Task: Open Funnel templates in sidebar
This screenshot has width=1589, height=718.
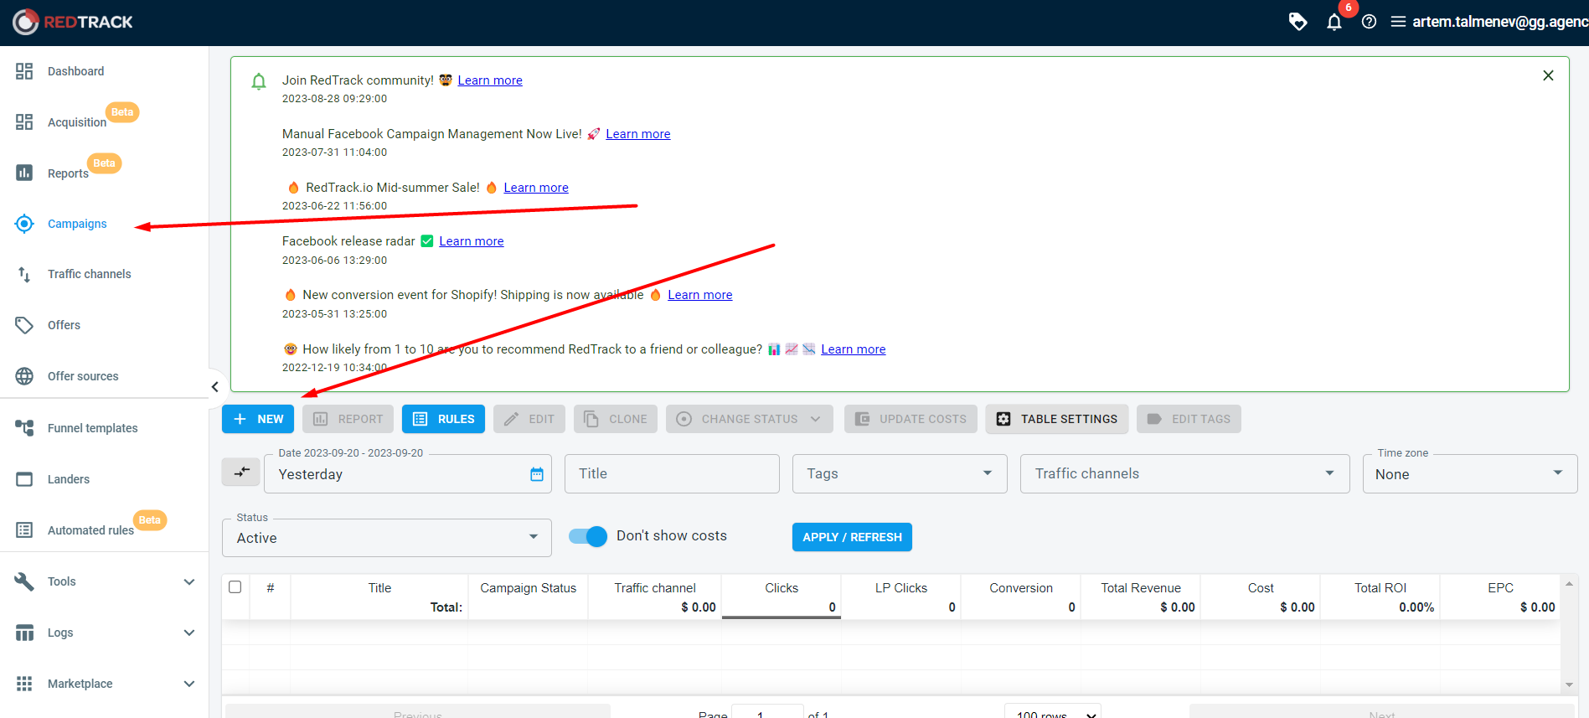Action: point(93,428)
